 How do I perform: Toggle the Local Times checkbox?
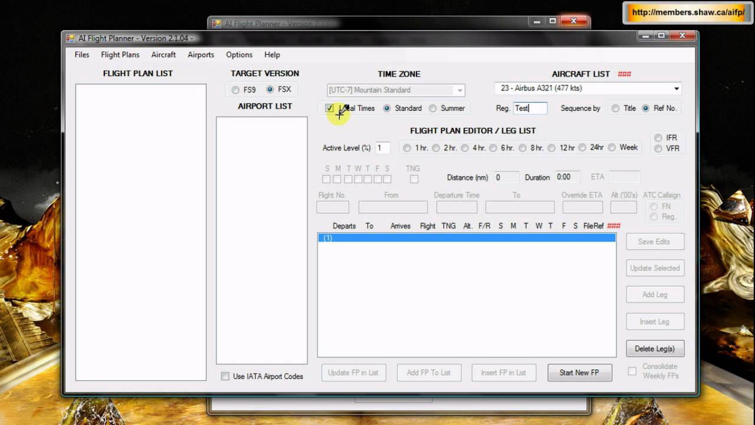pyautogui.click(x=329, y=108)
